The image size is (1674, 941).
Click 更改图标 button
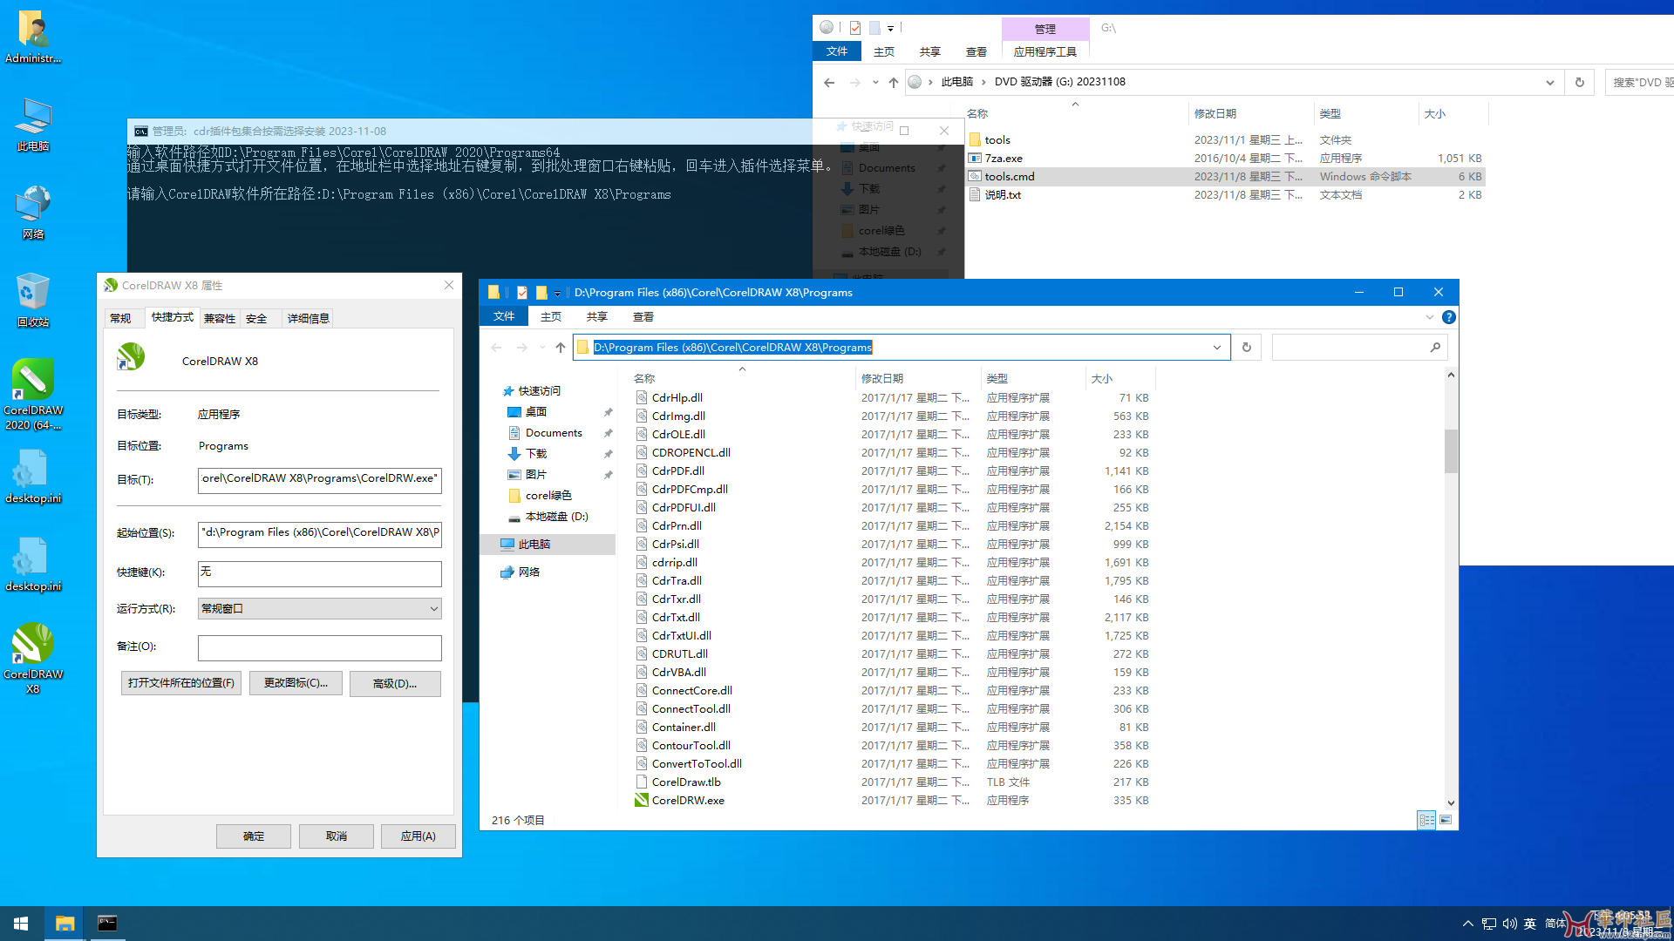(x=296, y=683)
